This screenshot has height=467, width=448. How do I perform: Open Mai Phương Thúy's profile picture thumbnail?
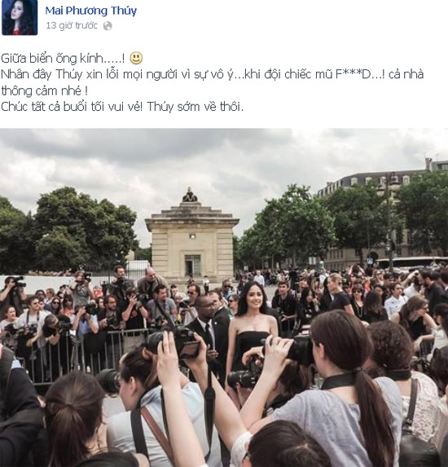(x=20, y=17)
